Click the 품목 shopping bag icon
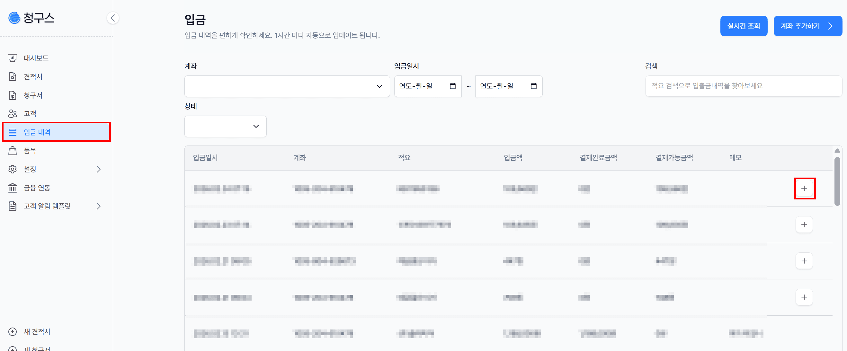Image resolution: width=847 pixels, height=351 pixels. click(13, 151)
